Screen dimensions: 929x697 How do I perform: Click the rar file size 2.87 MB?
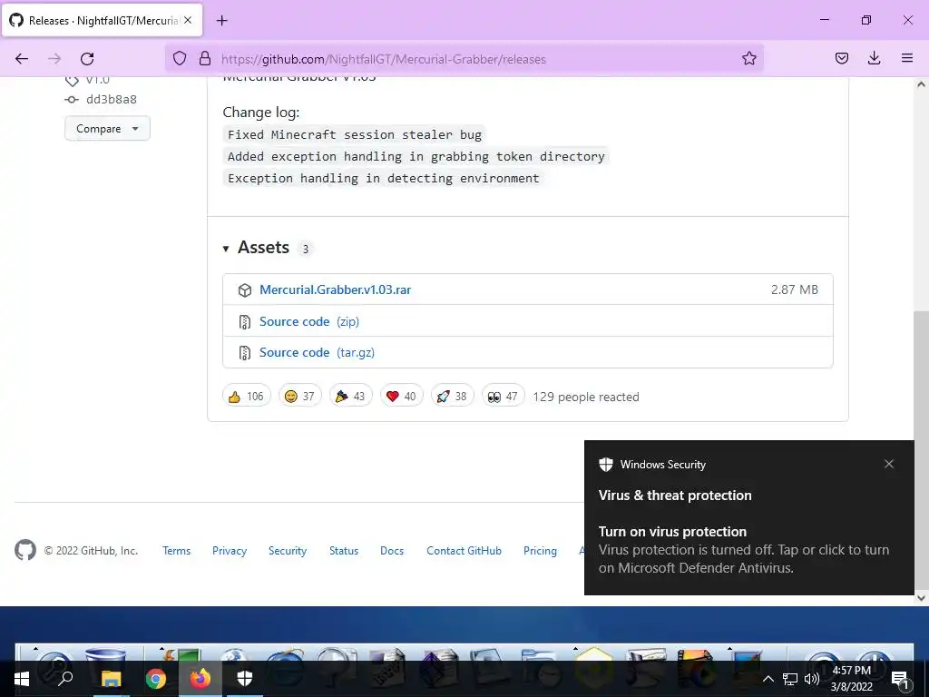(x=795, y=290)
